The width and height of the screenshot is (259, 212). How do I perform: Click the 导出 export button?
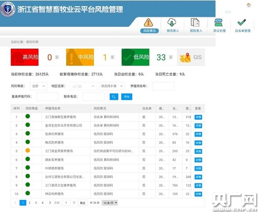tap(126, 97)
